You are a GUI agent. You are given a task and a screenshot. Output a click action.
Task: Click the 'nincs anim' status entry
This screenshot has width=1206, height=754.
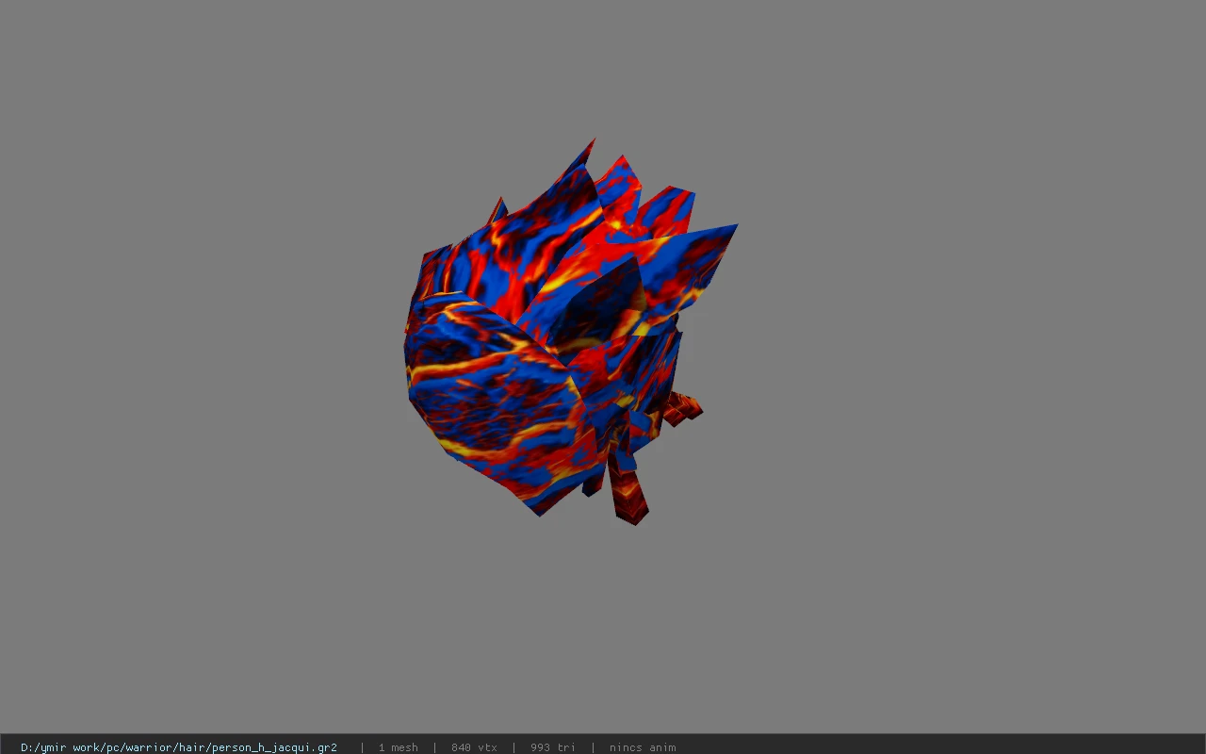[x=643, y=747]
